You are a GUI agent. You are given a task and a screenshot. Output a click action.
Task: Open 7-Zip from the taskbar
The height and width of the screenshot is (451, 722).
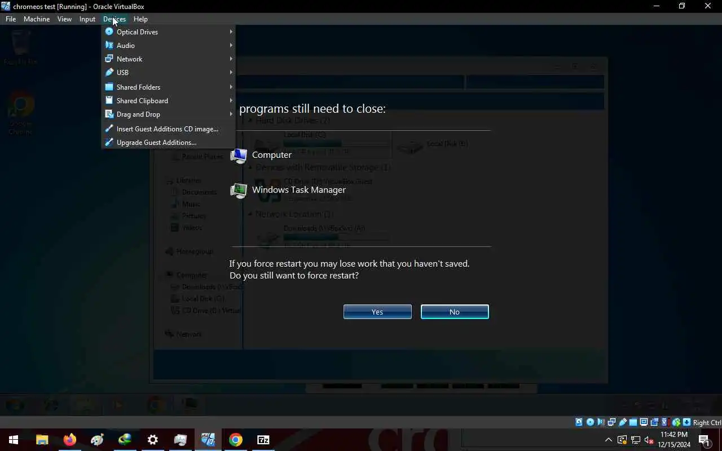pyautogui.click(x=263, y=440)
